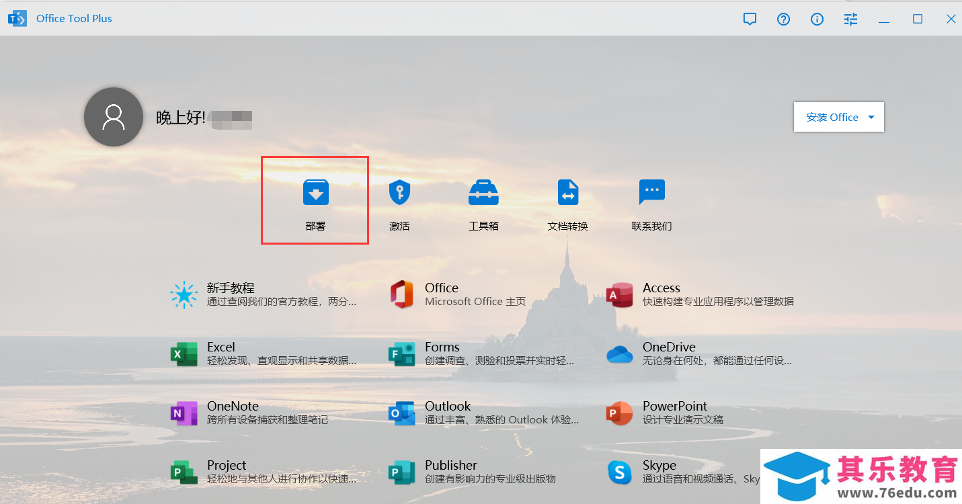Open the 工具箱 toolbox icon
Image resolution: width=962 pixels, height=504 pixels.
point(483,192)
